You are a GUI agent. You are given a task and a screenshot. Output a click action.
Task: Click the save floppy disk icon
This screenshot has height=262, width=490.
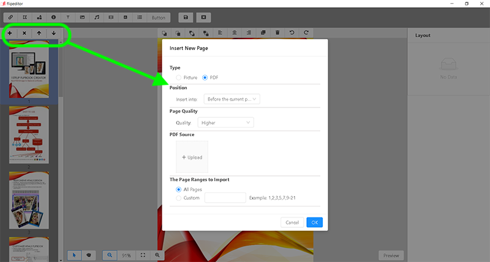tap(186, 18)
